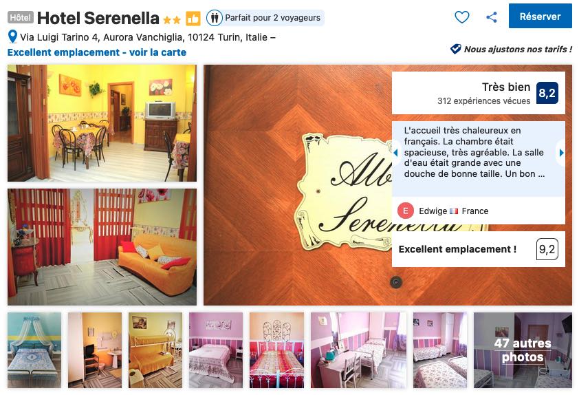This screenshot has width=579, height=395.
Task: Click the hotel star rating icons
Action: pyautogui.click(x=172, y=19)
